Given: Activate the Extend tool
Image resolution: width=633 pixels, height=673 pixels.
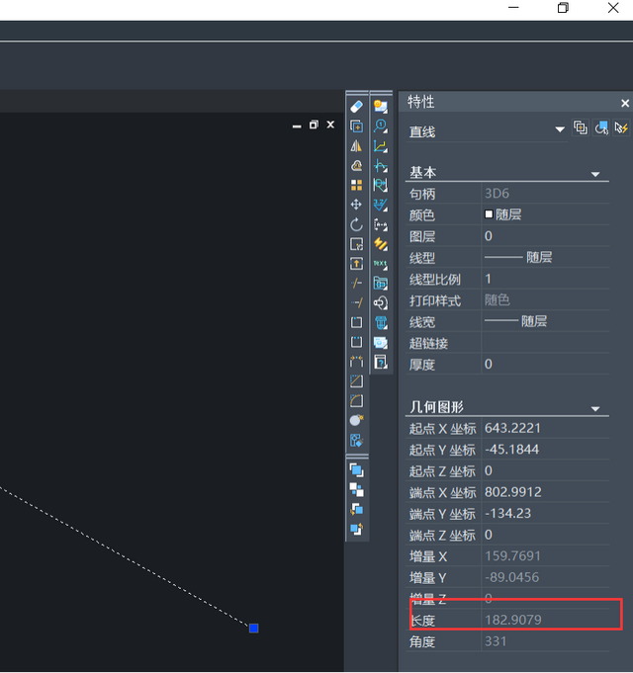Looking at the screenshot, I should pyautogui.click(x=356, y=302).
